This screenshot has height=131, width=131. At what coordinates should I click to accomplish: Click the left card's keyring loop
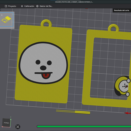click(x=46, y=23)
